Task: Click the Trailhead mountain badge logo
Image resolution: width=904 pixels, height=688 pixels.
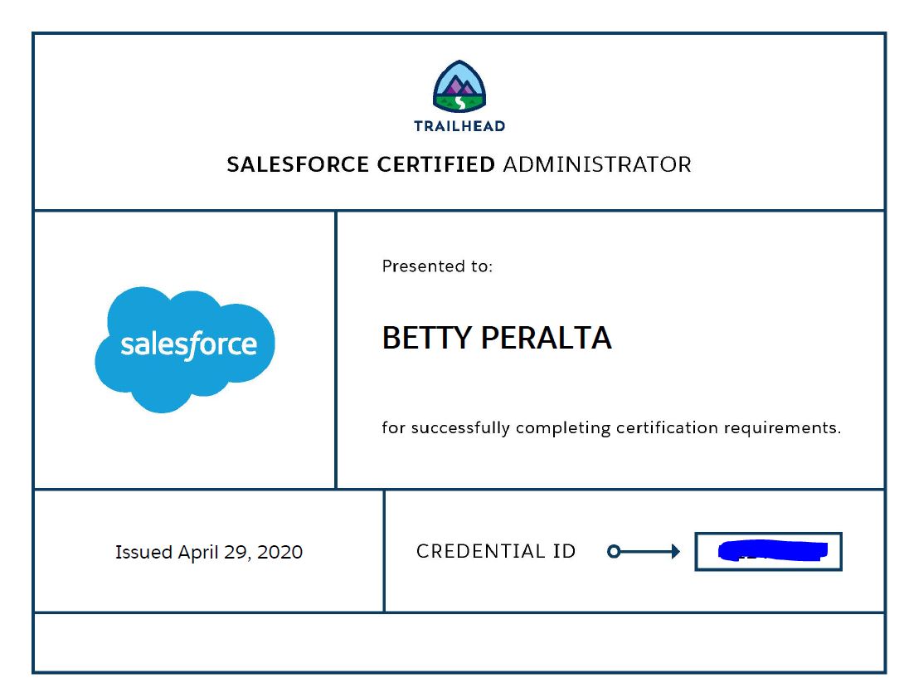Action: pyautogui.click(x=459, y=86)
